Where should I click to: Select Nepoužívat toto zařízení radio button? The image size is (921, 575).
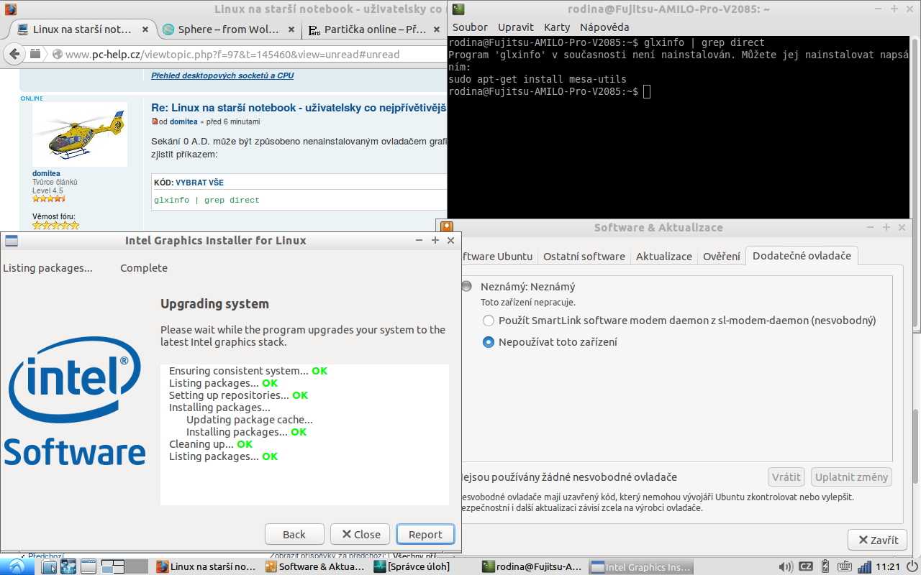click(x=489, y=342)
